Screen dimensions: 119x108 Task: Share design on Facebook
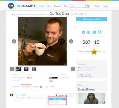coord(89,32)
